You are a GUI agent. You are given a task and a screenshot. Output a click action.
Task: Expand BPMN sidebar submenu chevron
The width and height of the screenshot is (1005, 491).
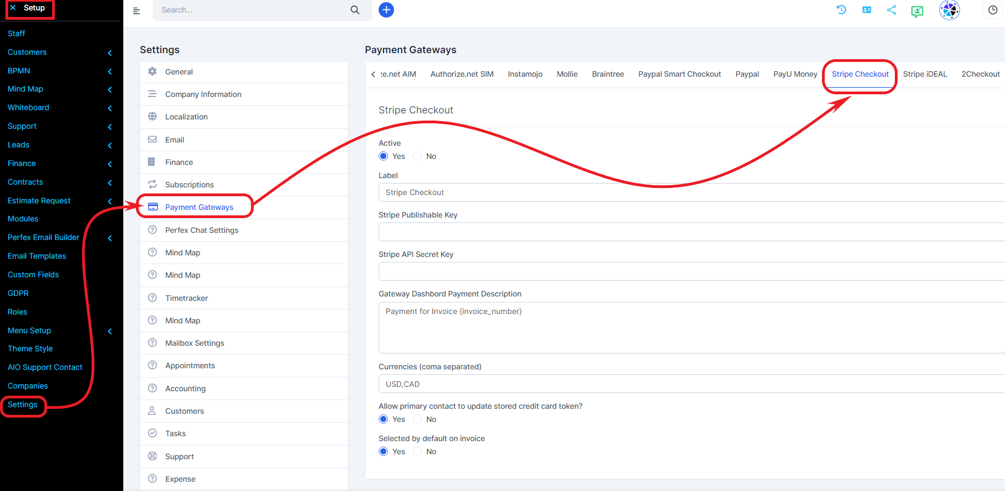tap(110, 71)
